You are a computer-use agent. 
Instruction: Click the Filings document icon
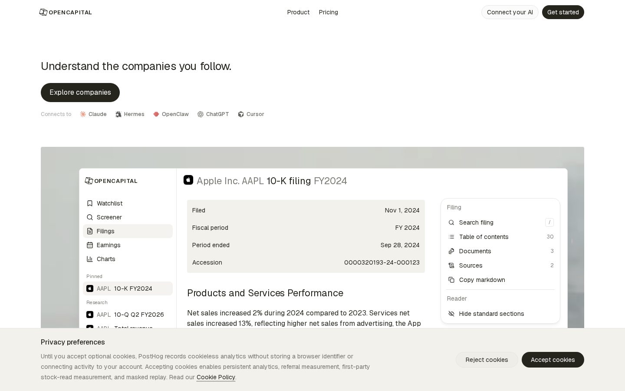click(90, 231)
